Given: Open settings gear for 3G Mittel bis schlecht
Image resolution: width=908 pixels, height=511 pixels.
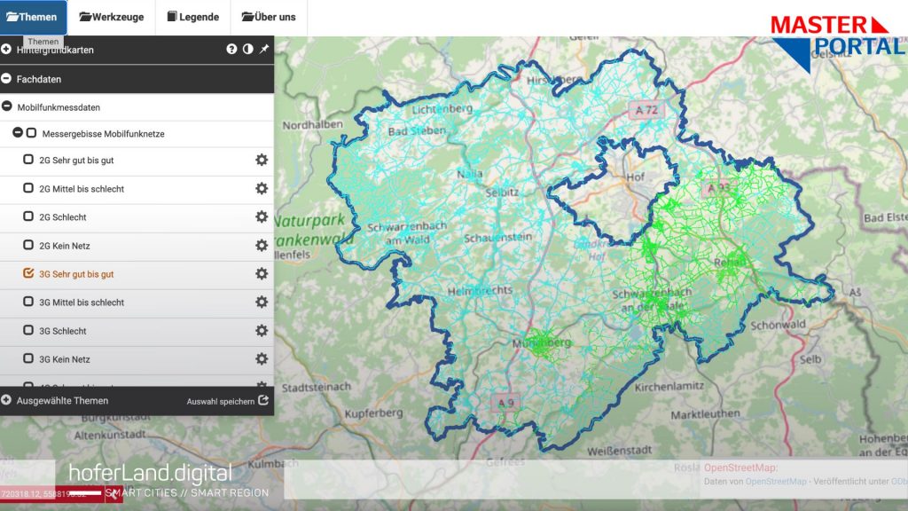Looking at the screenshot, I should coord(262,302).
